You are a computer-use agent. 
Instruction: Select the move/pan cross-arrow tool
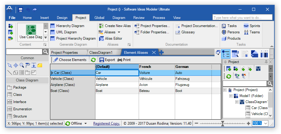click(16, 65)
